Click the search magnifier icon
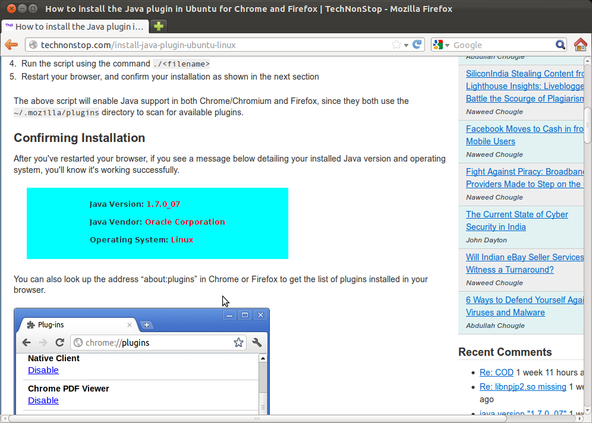 pyautogui.click(x=560, y=45)
